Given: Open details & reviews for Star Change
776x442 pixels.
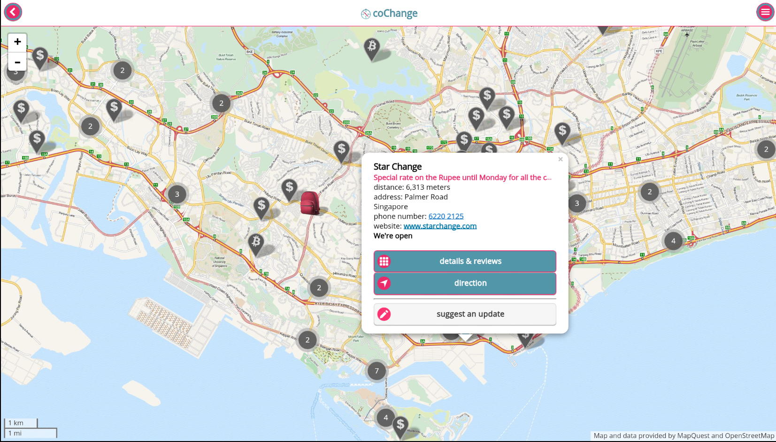Looking at the screenshot, I should click(465, 261).
